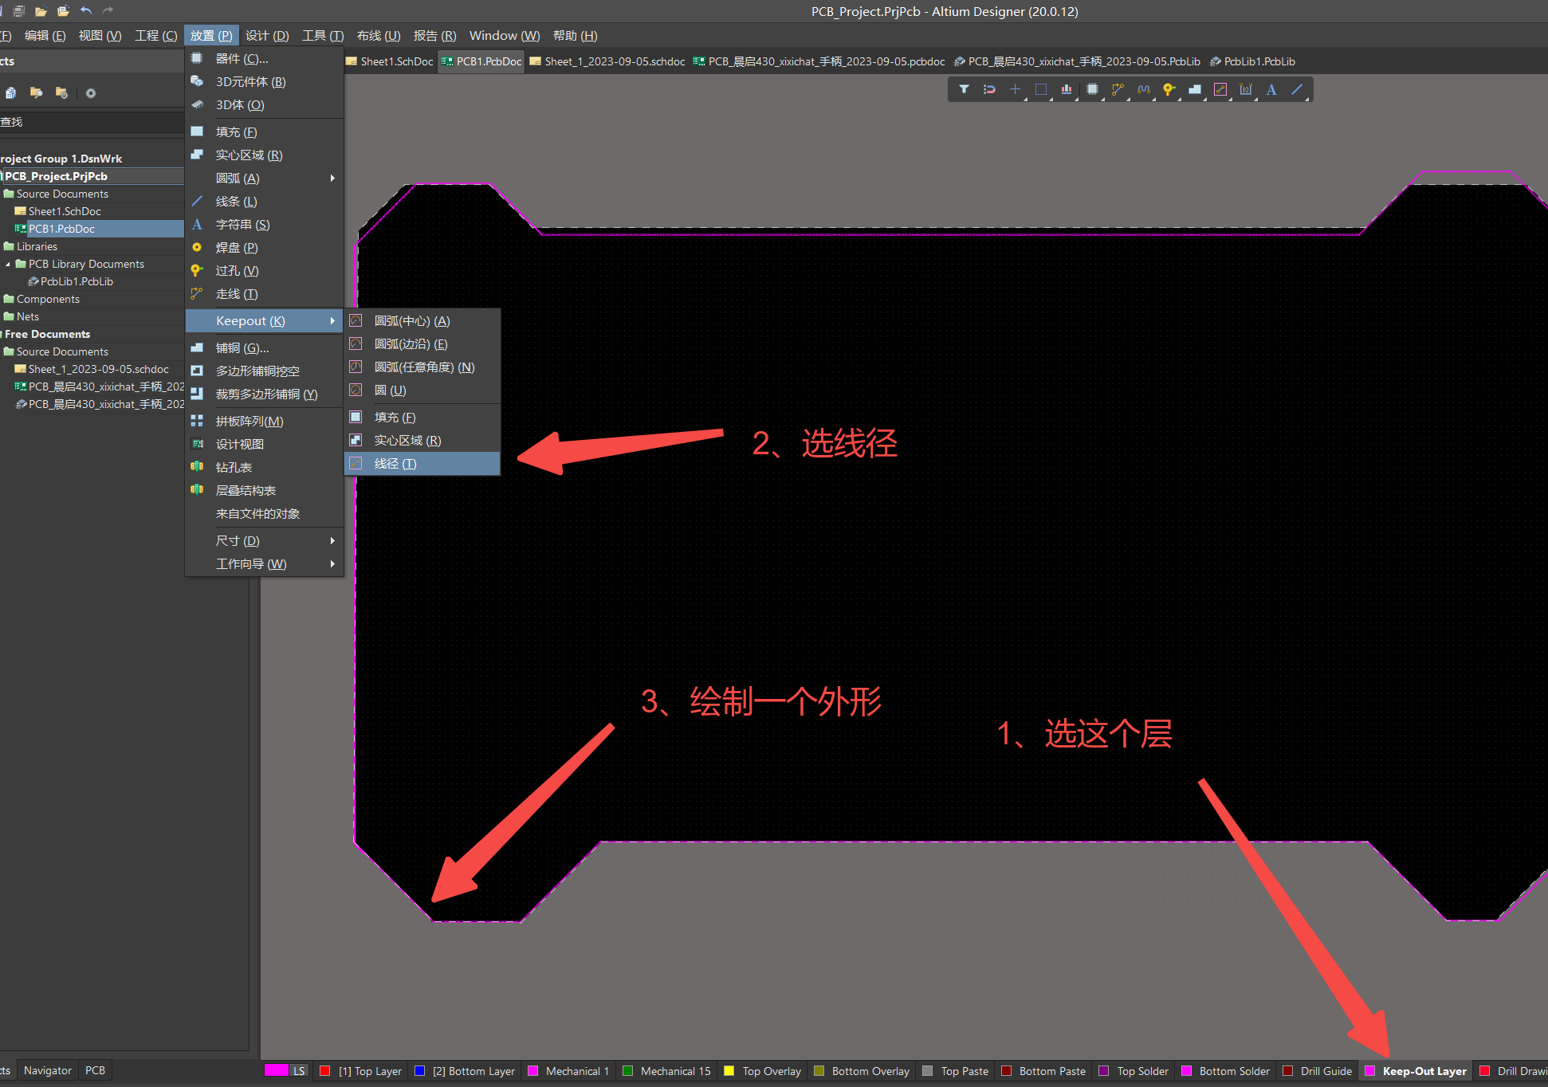
Task: Click the magenta current layer color swatch
Action: pos(276,1070)
